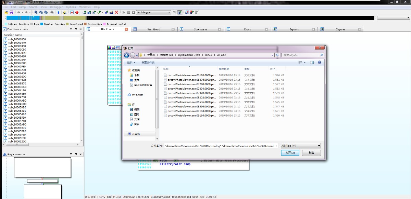
Task: Click the Start process play icon
Action: tap(124, 12)
